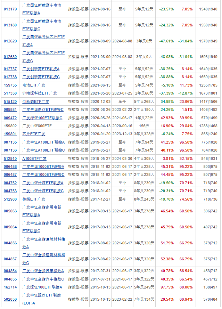Viewport: 222px width, 309px height.
Task: Open 广发中证A100ETF联接A fund link
Action: tap(43, 142)
